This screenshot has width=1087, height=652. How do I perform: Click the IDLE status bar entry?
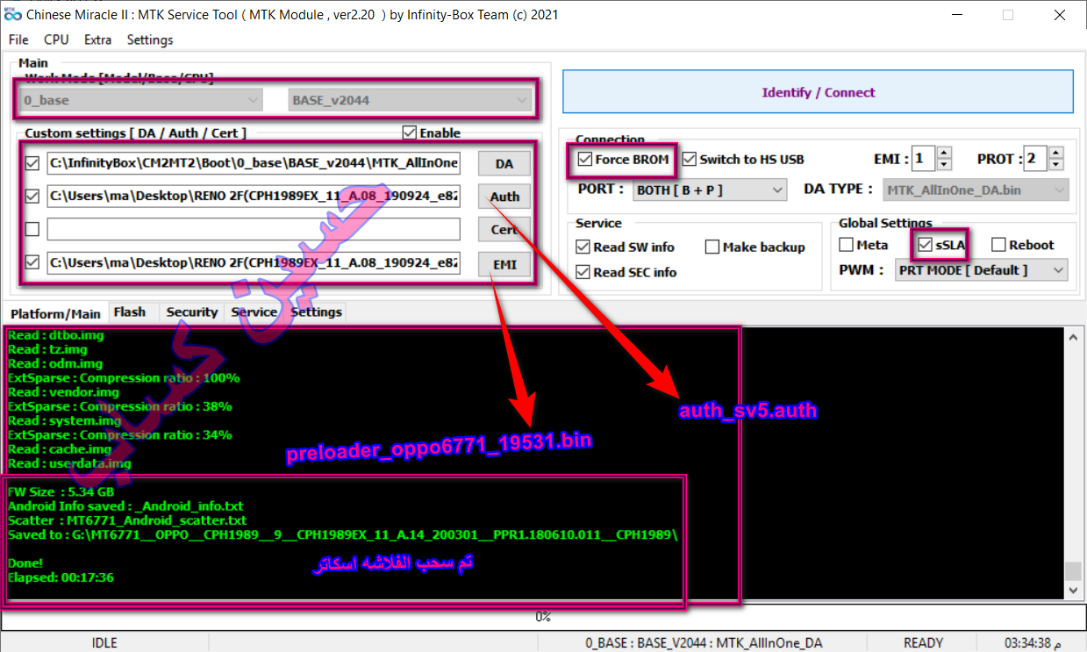[104, 643]
